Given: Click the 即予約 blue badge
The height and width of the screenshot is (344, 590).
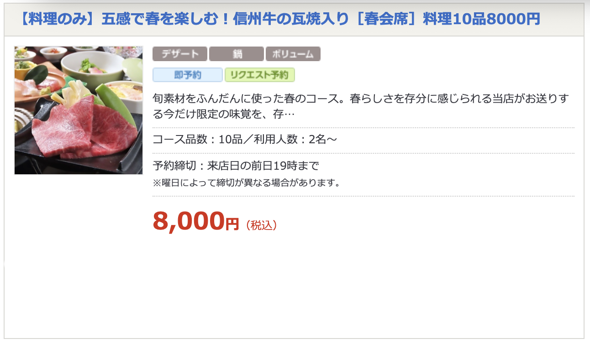Looking at the screenshot, I should coord(188,75).
